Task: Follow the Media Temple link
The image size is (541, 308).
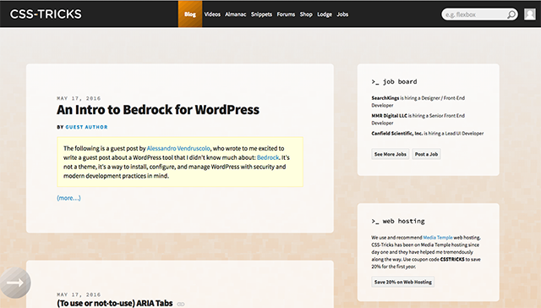Action: click(438, 238)
